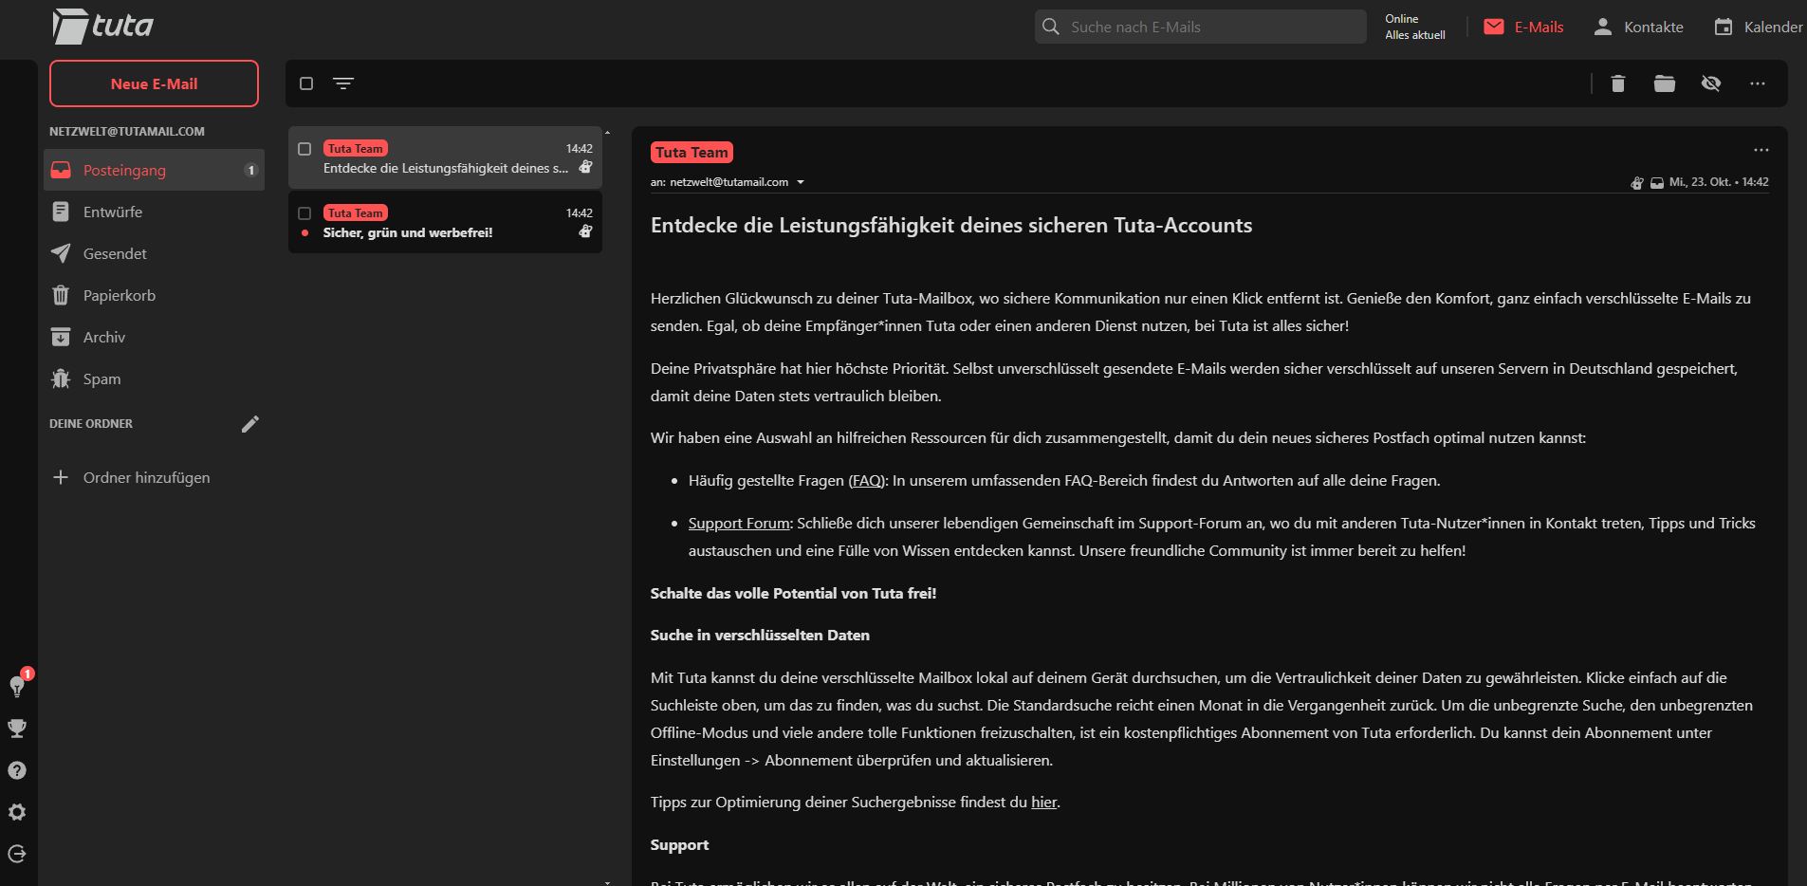Viewport: 1807px width, 886px height.
Task: Log out using the logout icon
Action: click(16, 854)
